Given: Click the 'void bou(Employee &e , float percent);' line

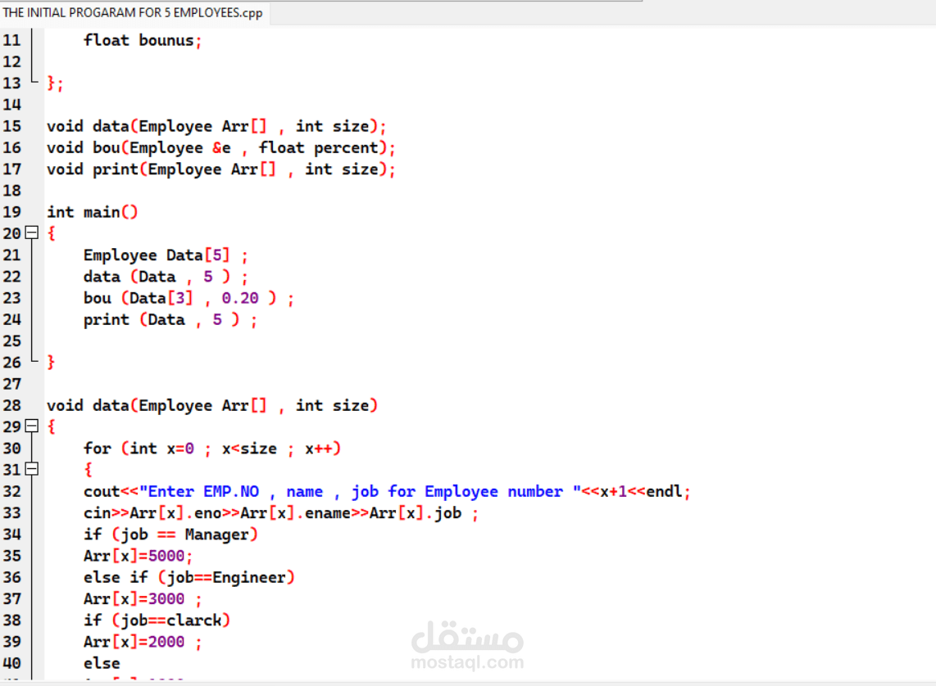Looking at the screenshot, I should pos(220,148).
